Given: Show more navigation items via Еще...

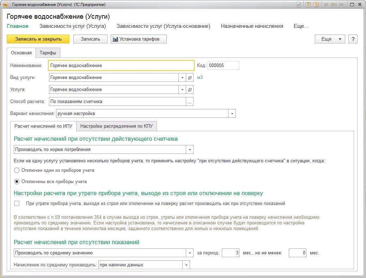Looking at the screenshot, I should pos(301,26).
